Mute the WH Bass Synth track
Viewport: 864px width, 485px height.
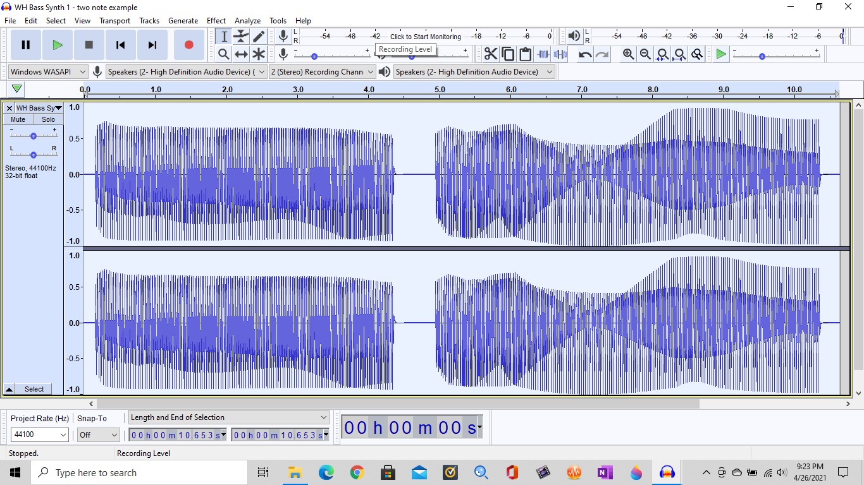click(x=18, y=119)
